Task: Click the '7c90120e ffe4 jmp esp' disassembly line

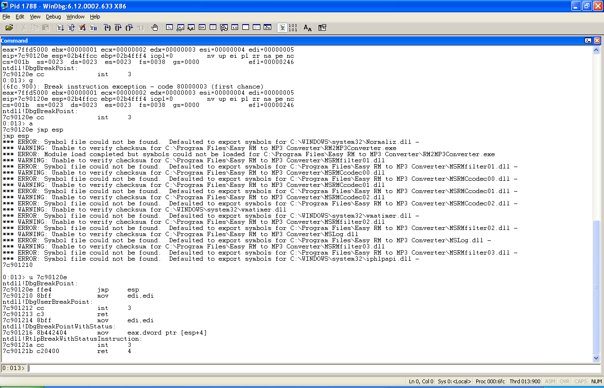Action: (71, 290)
